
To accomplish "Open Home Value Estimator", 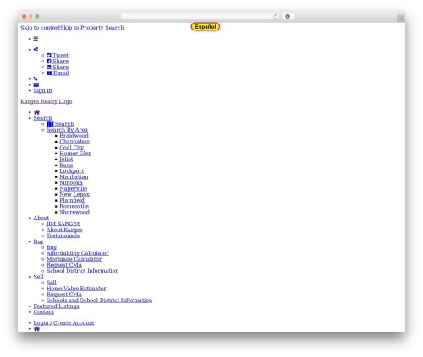I will pos(76,289).
